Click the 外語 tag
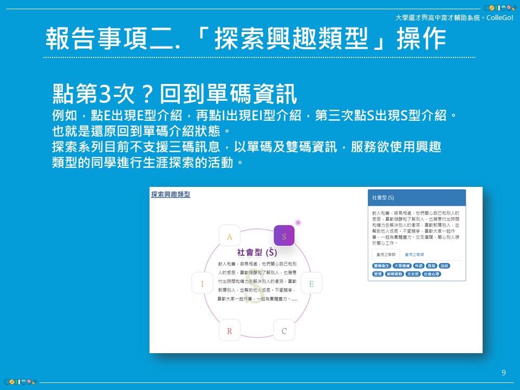Viewport: 520px width, 390px height. coord(418,266)
